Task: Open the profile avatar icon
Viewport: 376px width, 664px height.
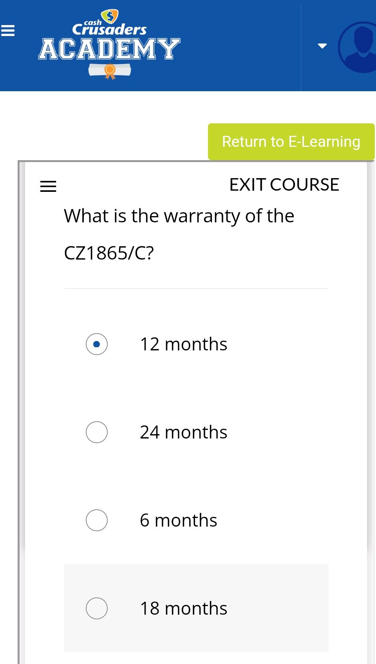Action: point(357,46)
